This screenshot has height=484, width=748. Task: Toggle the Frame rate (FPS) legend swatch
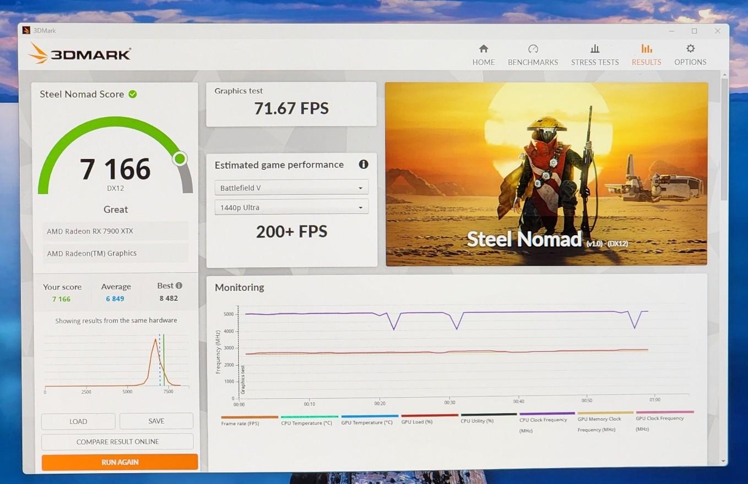(x=250, y=417)
